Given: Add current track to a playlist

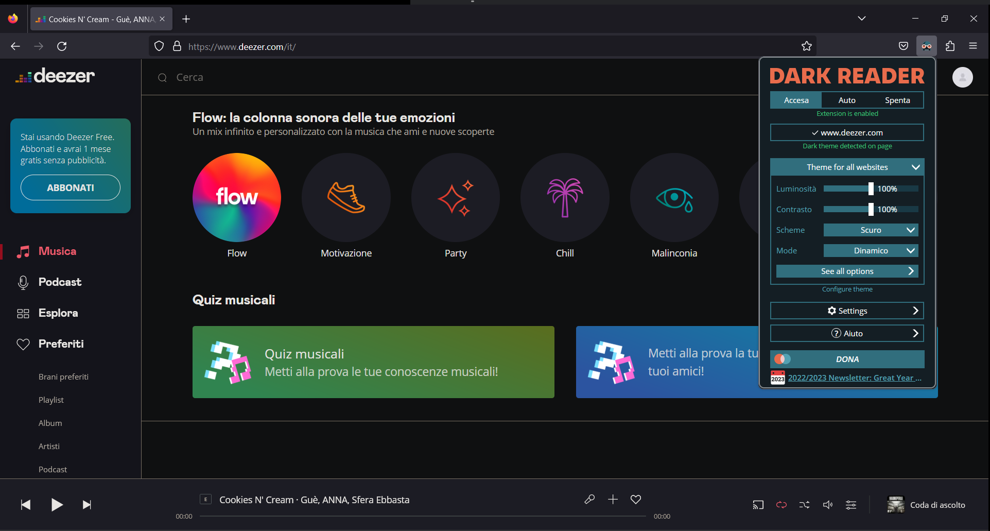Looking at the screenshot, I should pyautogui.click(x=612, y=499).
